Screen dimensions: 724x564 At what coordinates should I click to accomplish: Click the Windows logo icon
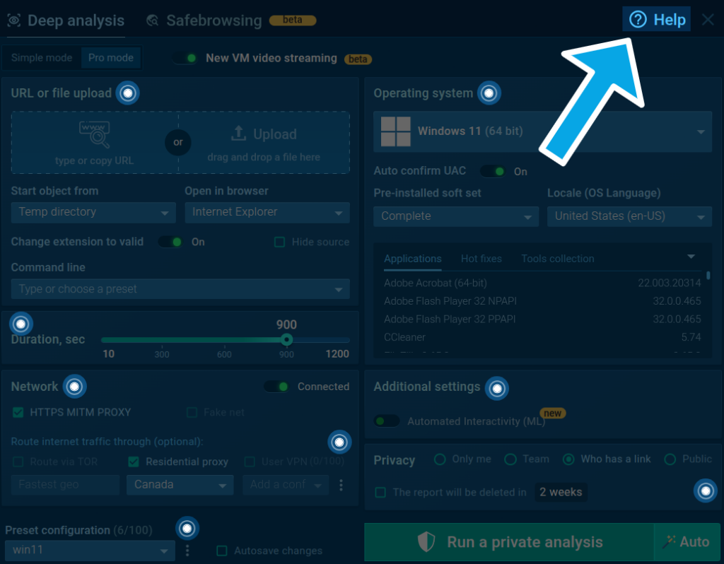coord(396,131)
